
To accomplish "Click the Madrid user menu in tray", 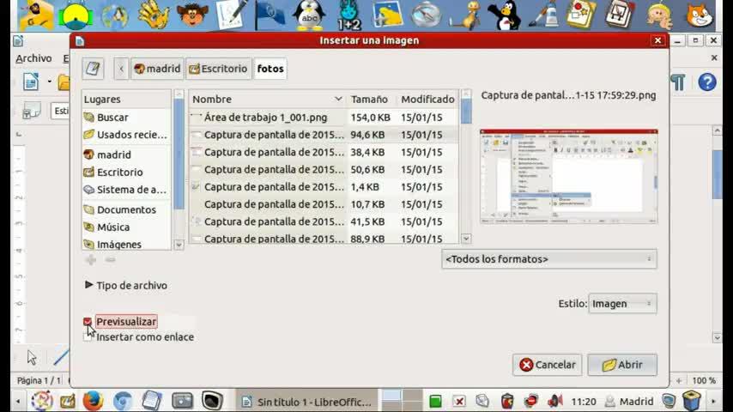I will click(629, 401).
